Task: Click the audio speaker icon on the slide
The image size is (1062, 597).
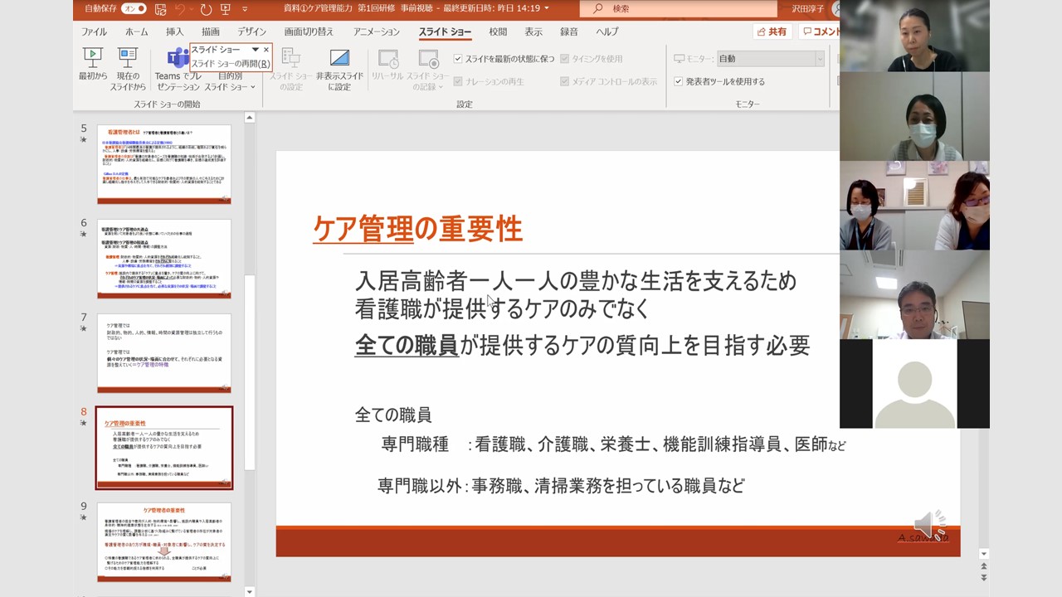Action: [929, 524]
